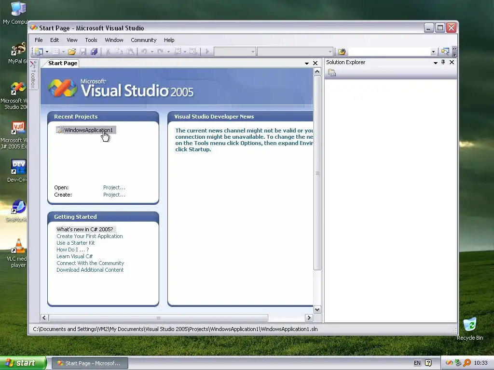Click the Start Page scroll down arrow
Screen dimensions: 494x370
point(317,310)
